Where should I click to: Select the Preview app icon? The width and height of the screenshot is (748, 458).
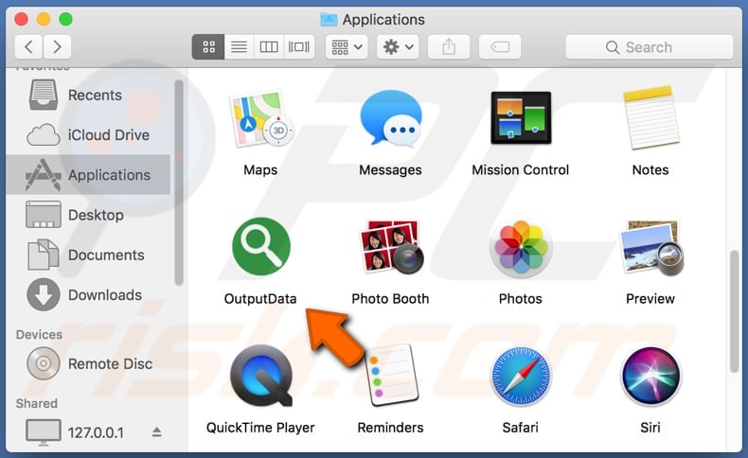coord(651,248)
